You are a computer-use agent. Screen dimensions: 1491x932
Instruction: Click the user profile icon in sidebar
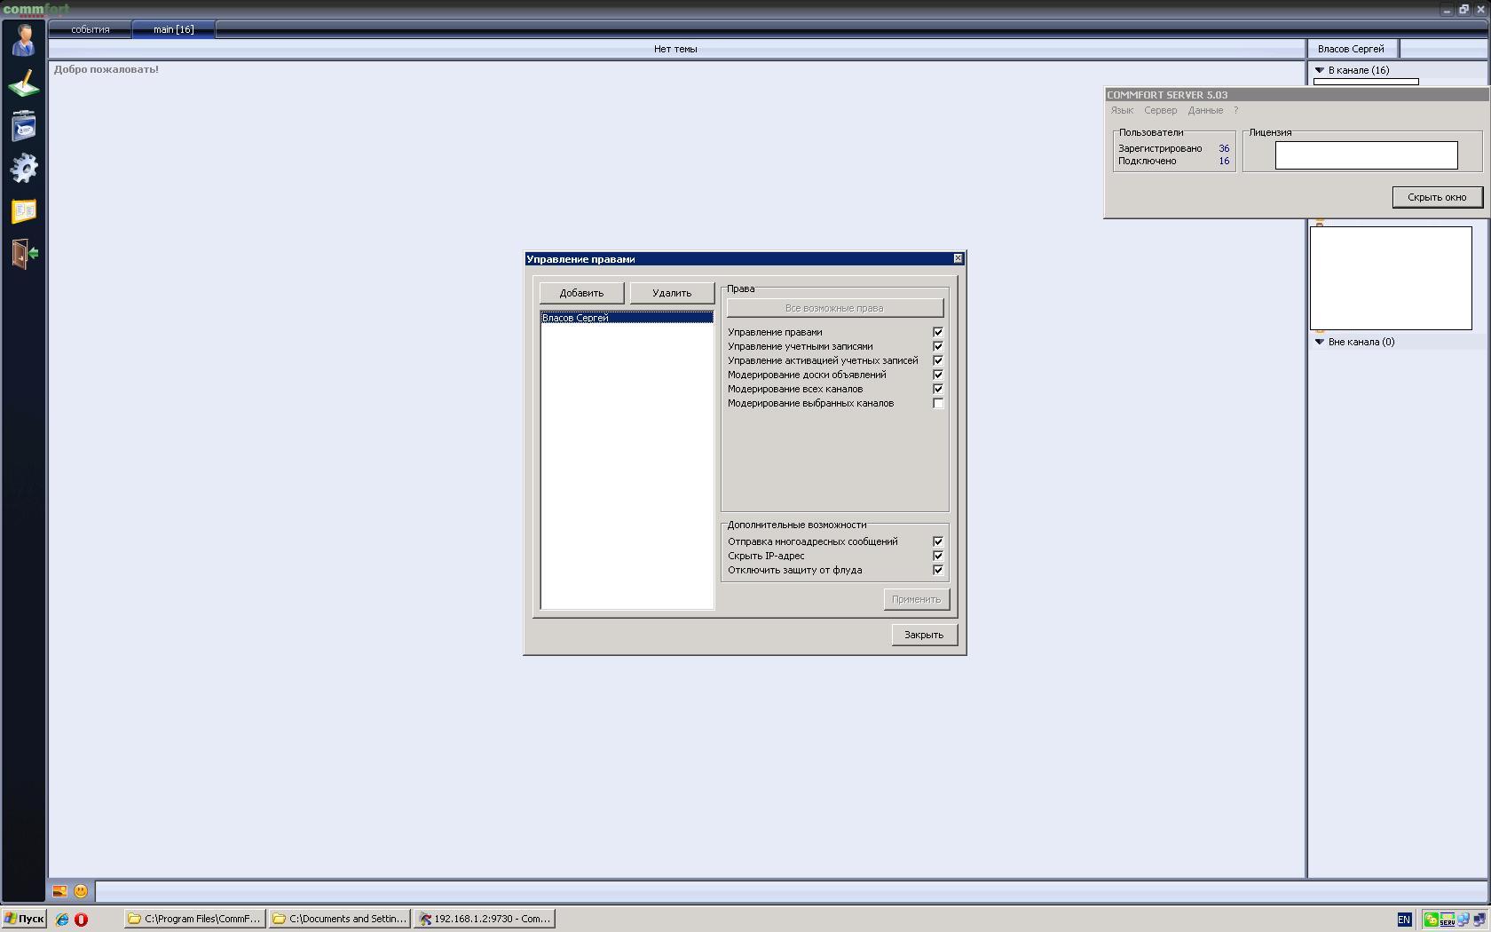[24, 40]
